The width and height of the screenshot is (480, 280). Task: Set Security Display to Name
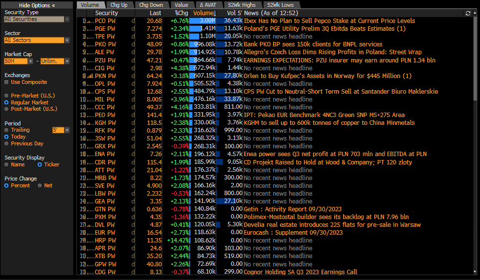tap(6, 164)
